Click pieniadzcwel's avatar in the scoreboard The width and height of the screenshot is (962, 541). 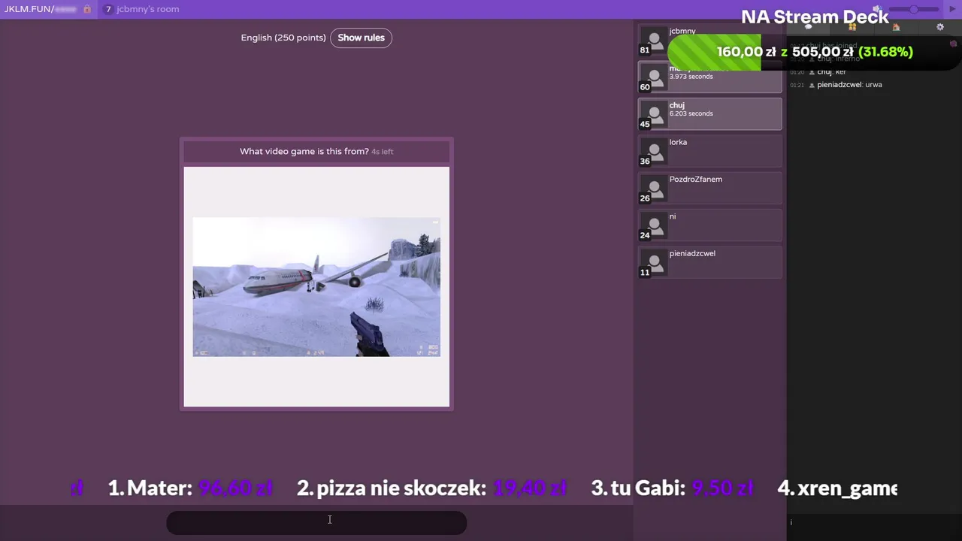(x=655, y=263)
